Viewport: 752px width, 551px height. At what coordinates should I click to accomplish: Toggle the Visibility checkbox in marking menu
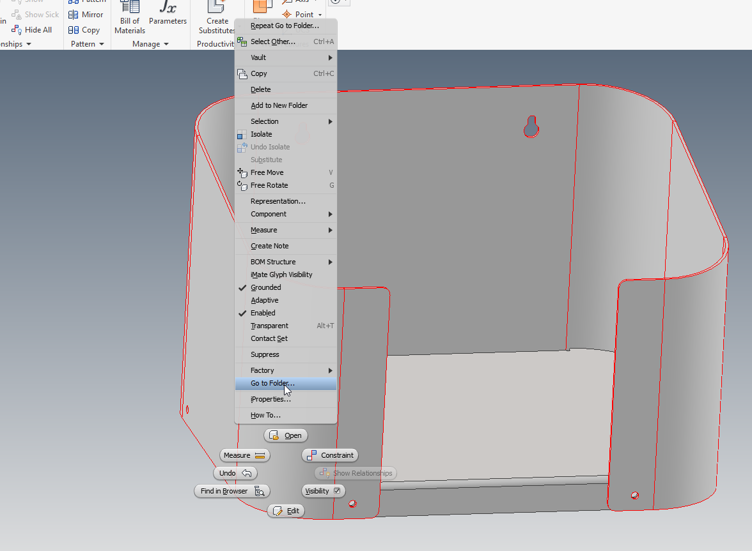tap(337, 491)
